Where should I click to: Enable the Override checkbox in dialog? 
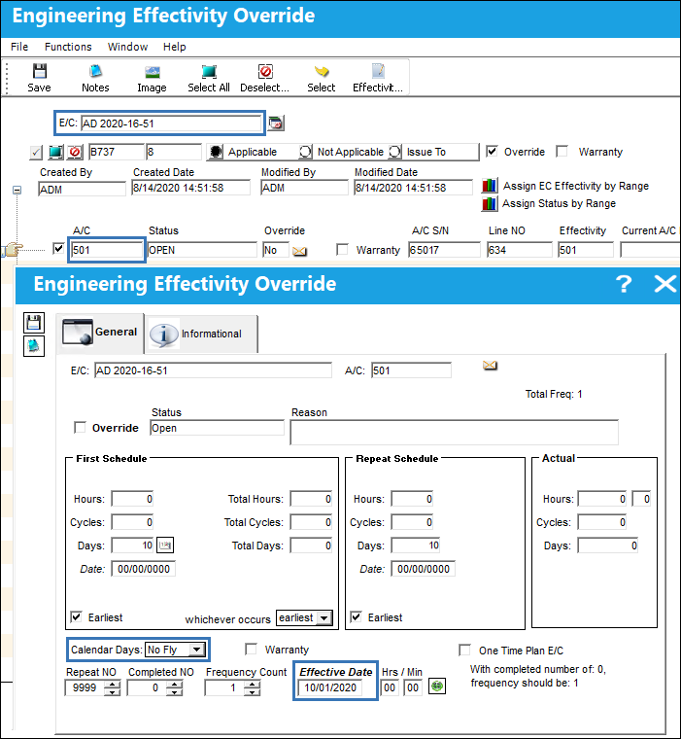point(80,428)
